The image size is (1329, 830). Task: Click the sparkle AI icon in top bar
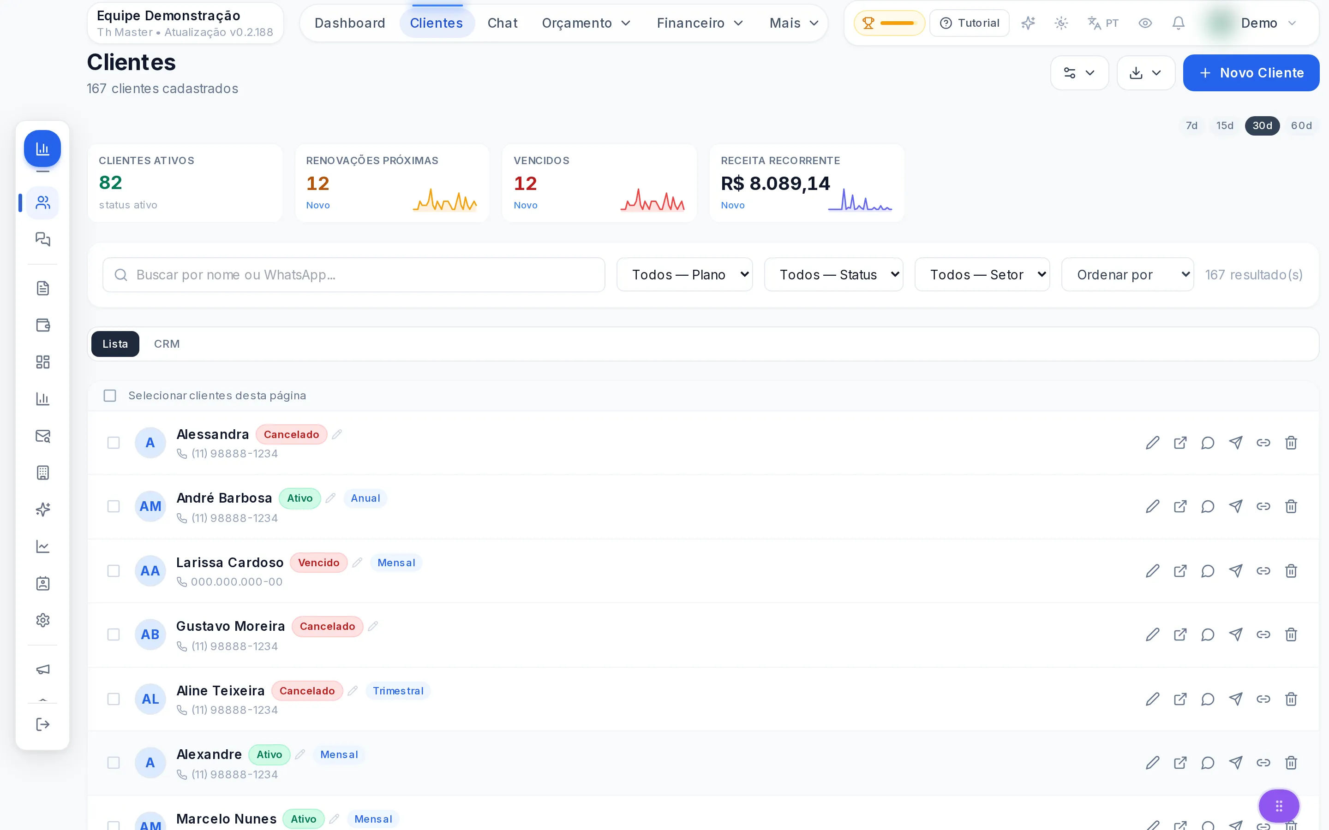[x=1028, y=23]
